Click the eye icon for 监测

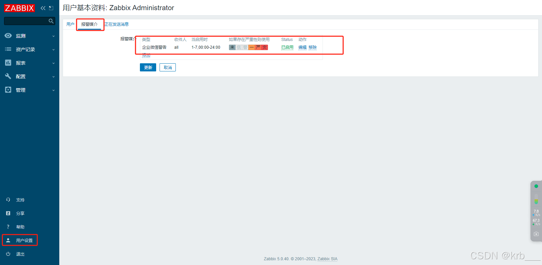coord(8,36)
